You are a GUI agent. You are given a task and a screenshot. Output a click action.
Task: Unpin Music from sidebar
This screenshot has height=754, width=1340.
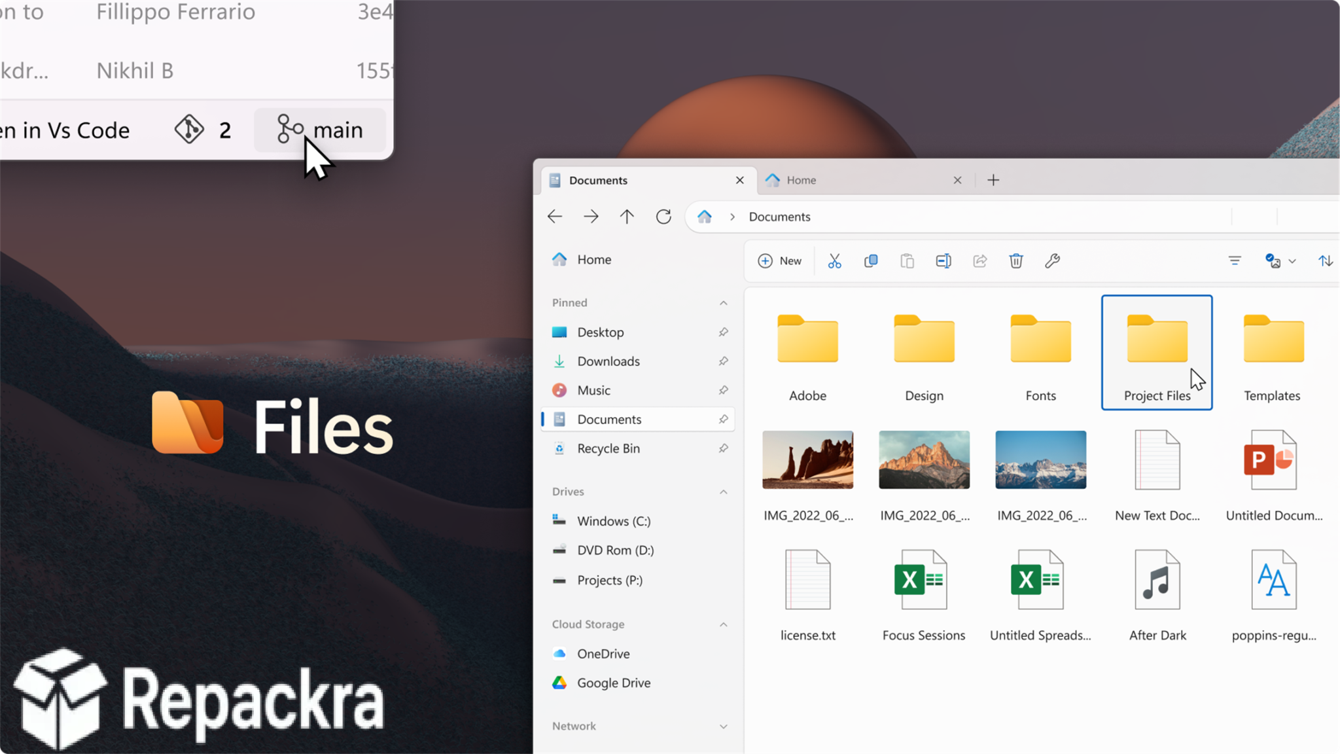click(x=723, y=390)
